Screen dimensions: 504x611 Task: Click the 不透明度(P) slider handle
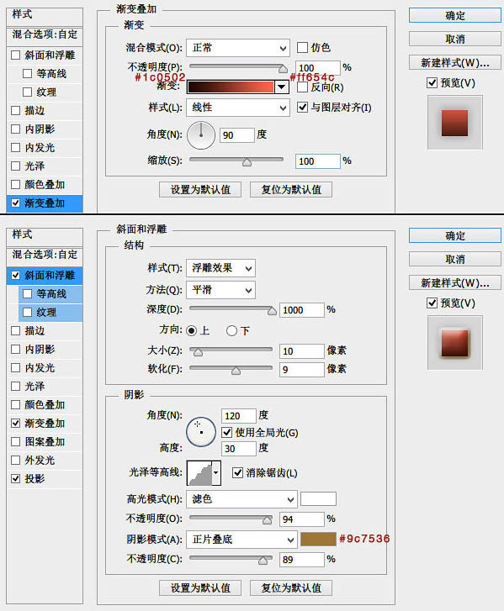[284, 69]
